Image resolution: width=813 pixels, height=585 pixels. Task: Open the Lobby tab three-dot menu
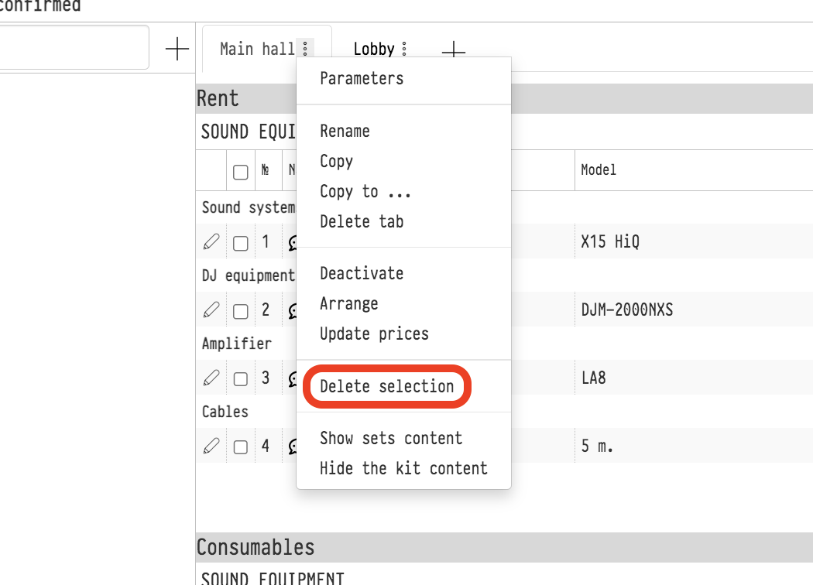(404, 50)
